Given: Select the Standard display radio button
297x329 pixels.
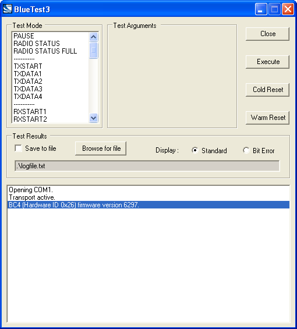Looking at the screenshot, I should point(195,150).
